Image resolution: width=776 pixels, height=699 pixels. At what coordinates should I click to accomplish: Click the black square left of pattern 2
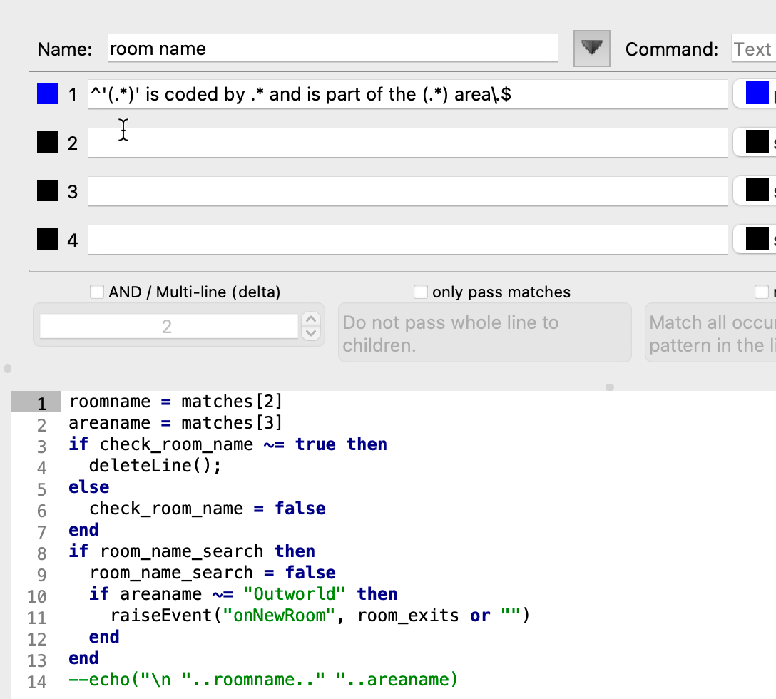click(x=48, y=143)
